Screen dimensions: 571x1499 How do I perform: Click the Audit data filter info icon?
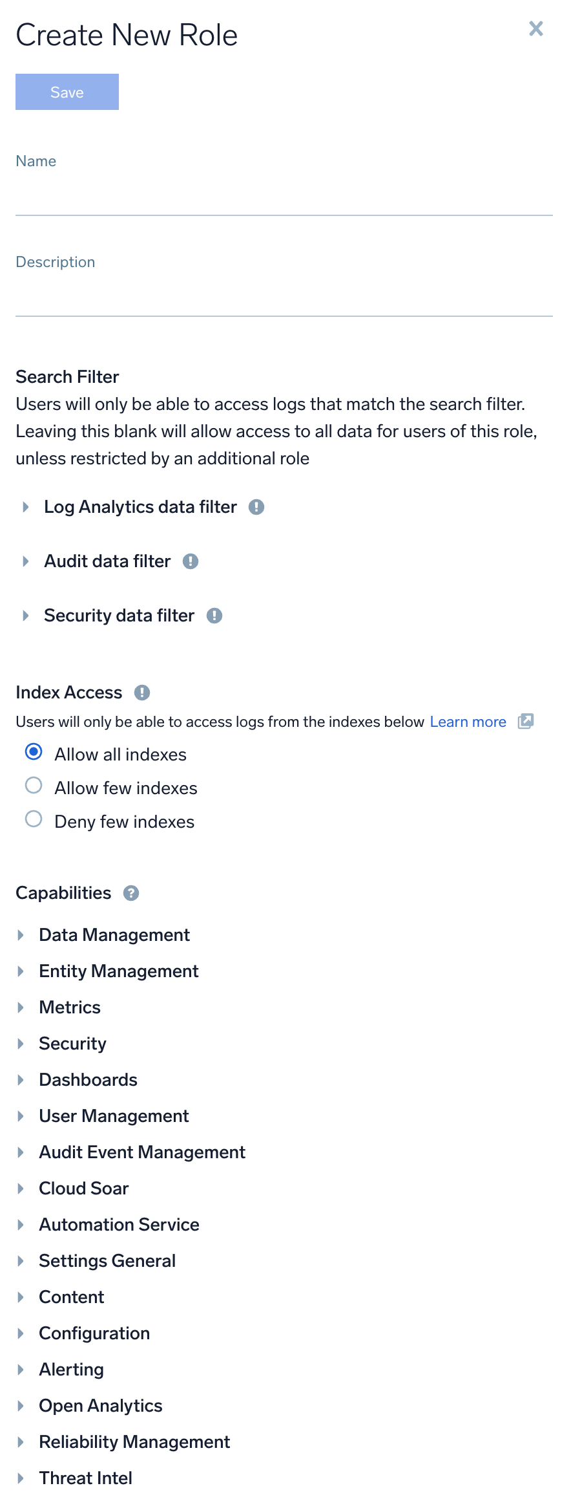191,561
